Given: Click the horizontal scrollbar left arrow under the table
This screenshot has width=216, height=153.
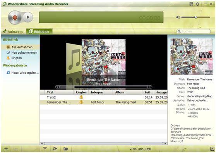Looking at the screenshot, I should 42,143.
